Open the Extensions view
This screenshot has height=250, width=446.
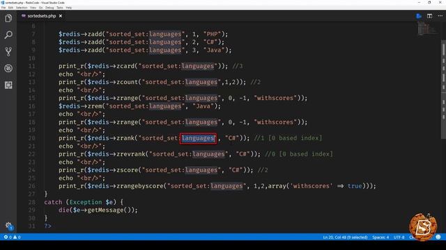click(x=8, y=85)
